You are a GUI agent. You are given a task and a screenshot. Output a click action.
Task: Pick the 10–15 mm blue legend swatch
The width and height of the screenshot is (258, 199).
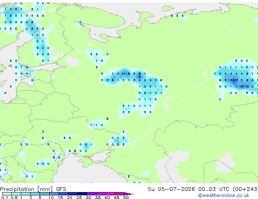(x=54, y=194)
